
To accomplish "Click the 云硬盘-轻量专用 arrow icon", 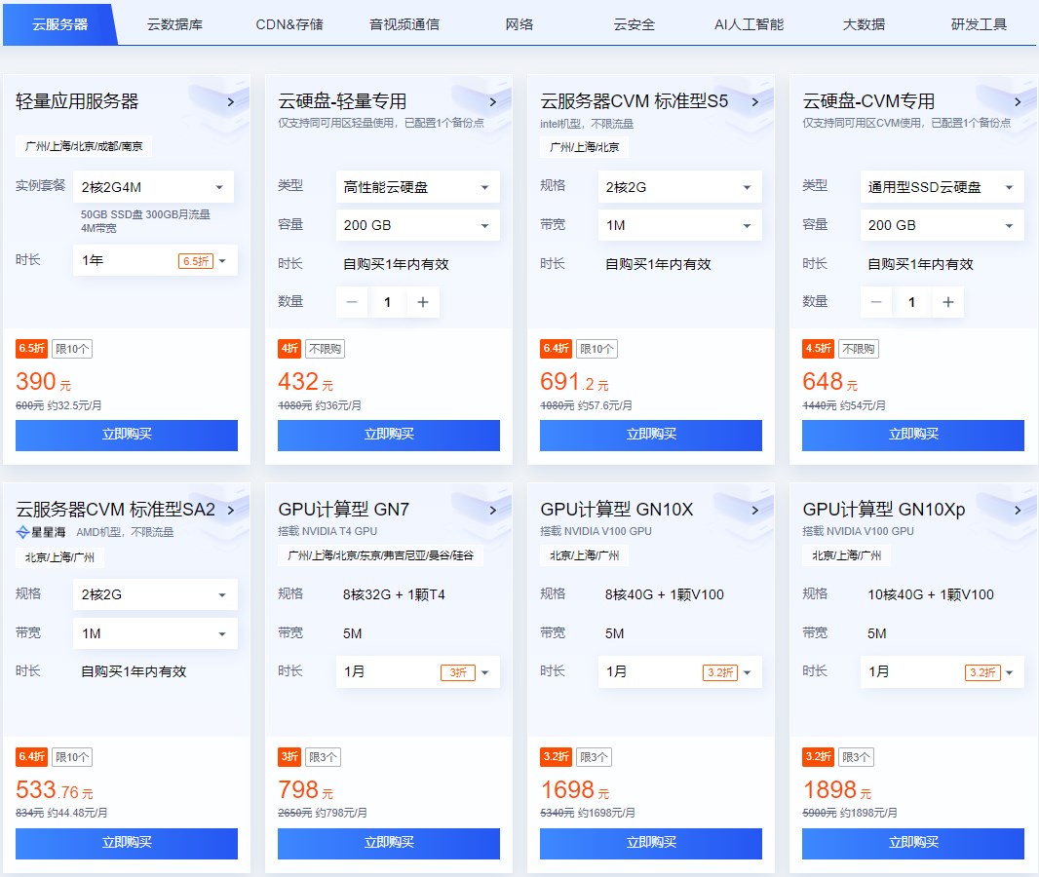I will pos(492,100).
